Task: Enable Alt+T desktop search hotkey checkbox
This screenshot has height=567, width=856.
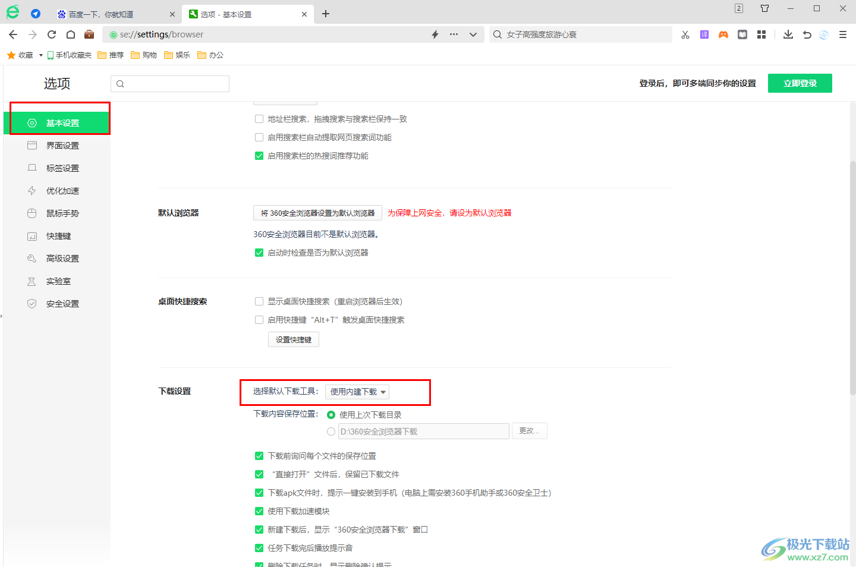Action: 259,320
